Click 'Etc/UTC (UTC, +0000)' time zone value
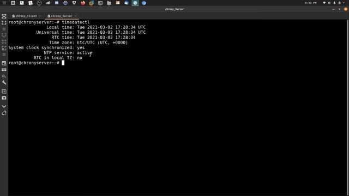The width and height of the screenshot is (349, 196). 103,42
